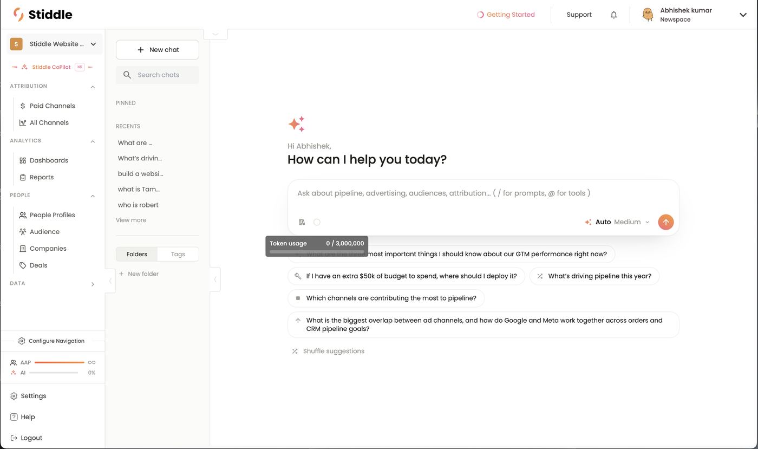758x449 pixels.
Task: Start a New chat
Action: 158,50
